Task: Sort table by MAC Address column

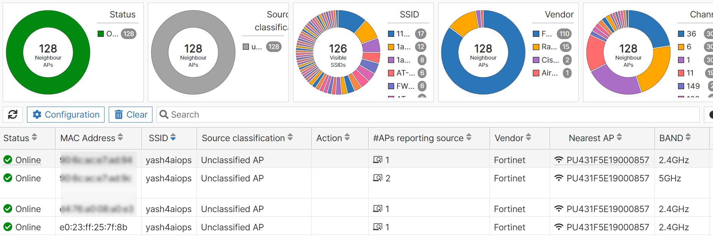Action: (120, 137)
